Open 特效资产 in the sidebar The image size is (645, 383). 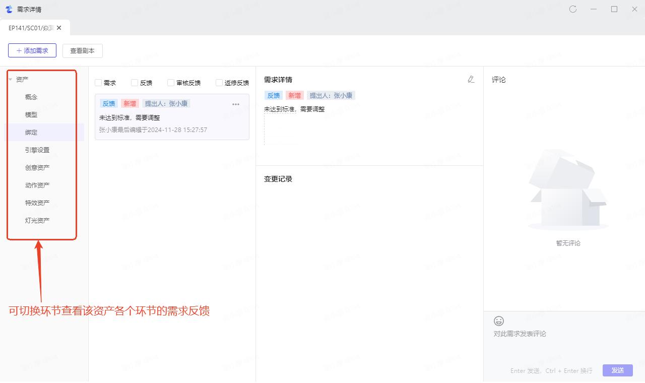tap(37, 203)
